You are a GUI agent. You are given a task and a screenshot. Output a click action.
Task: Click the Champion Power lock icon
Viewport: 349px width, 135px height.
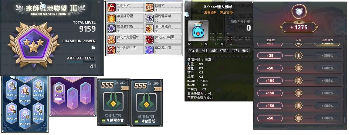pos(93,47)
